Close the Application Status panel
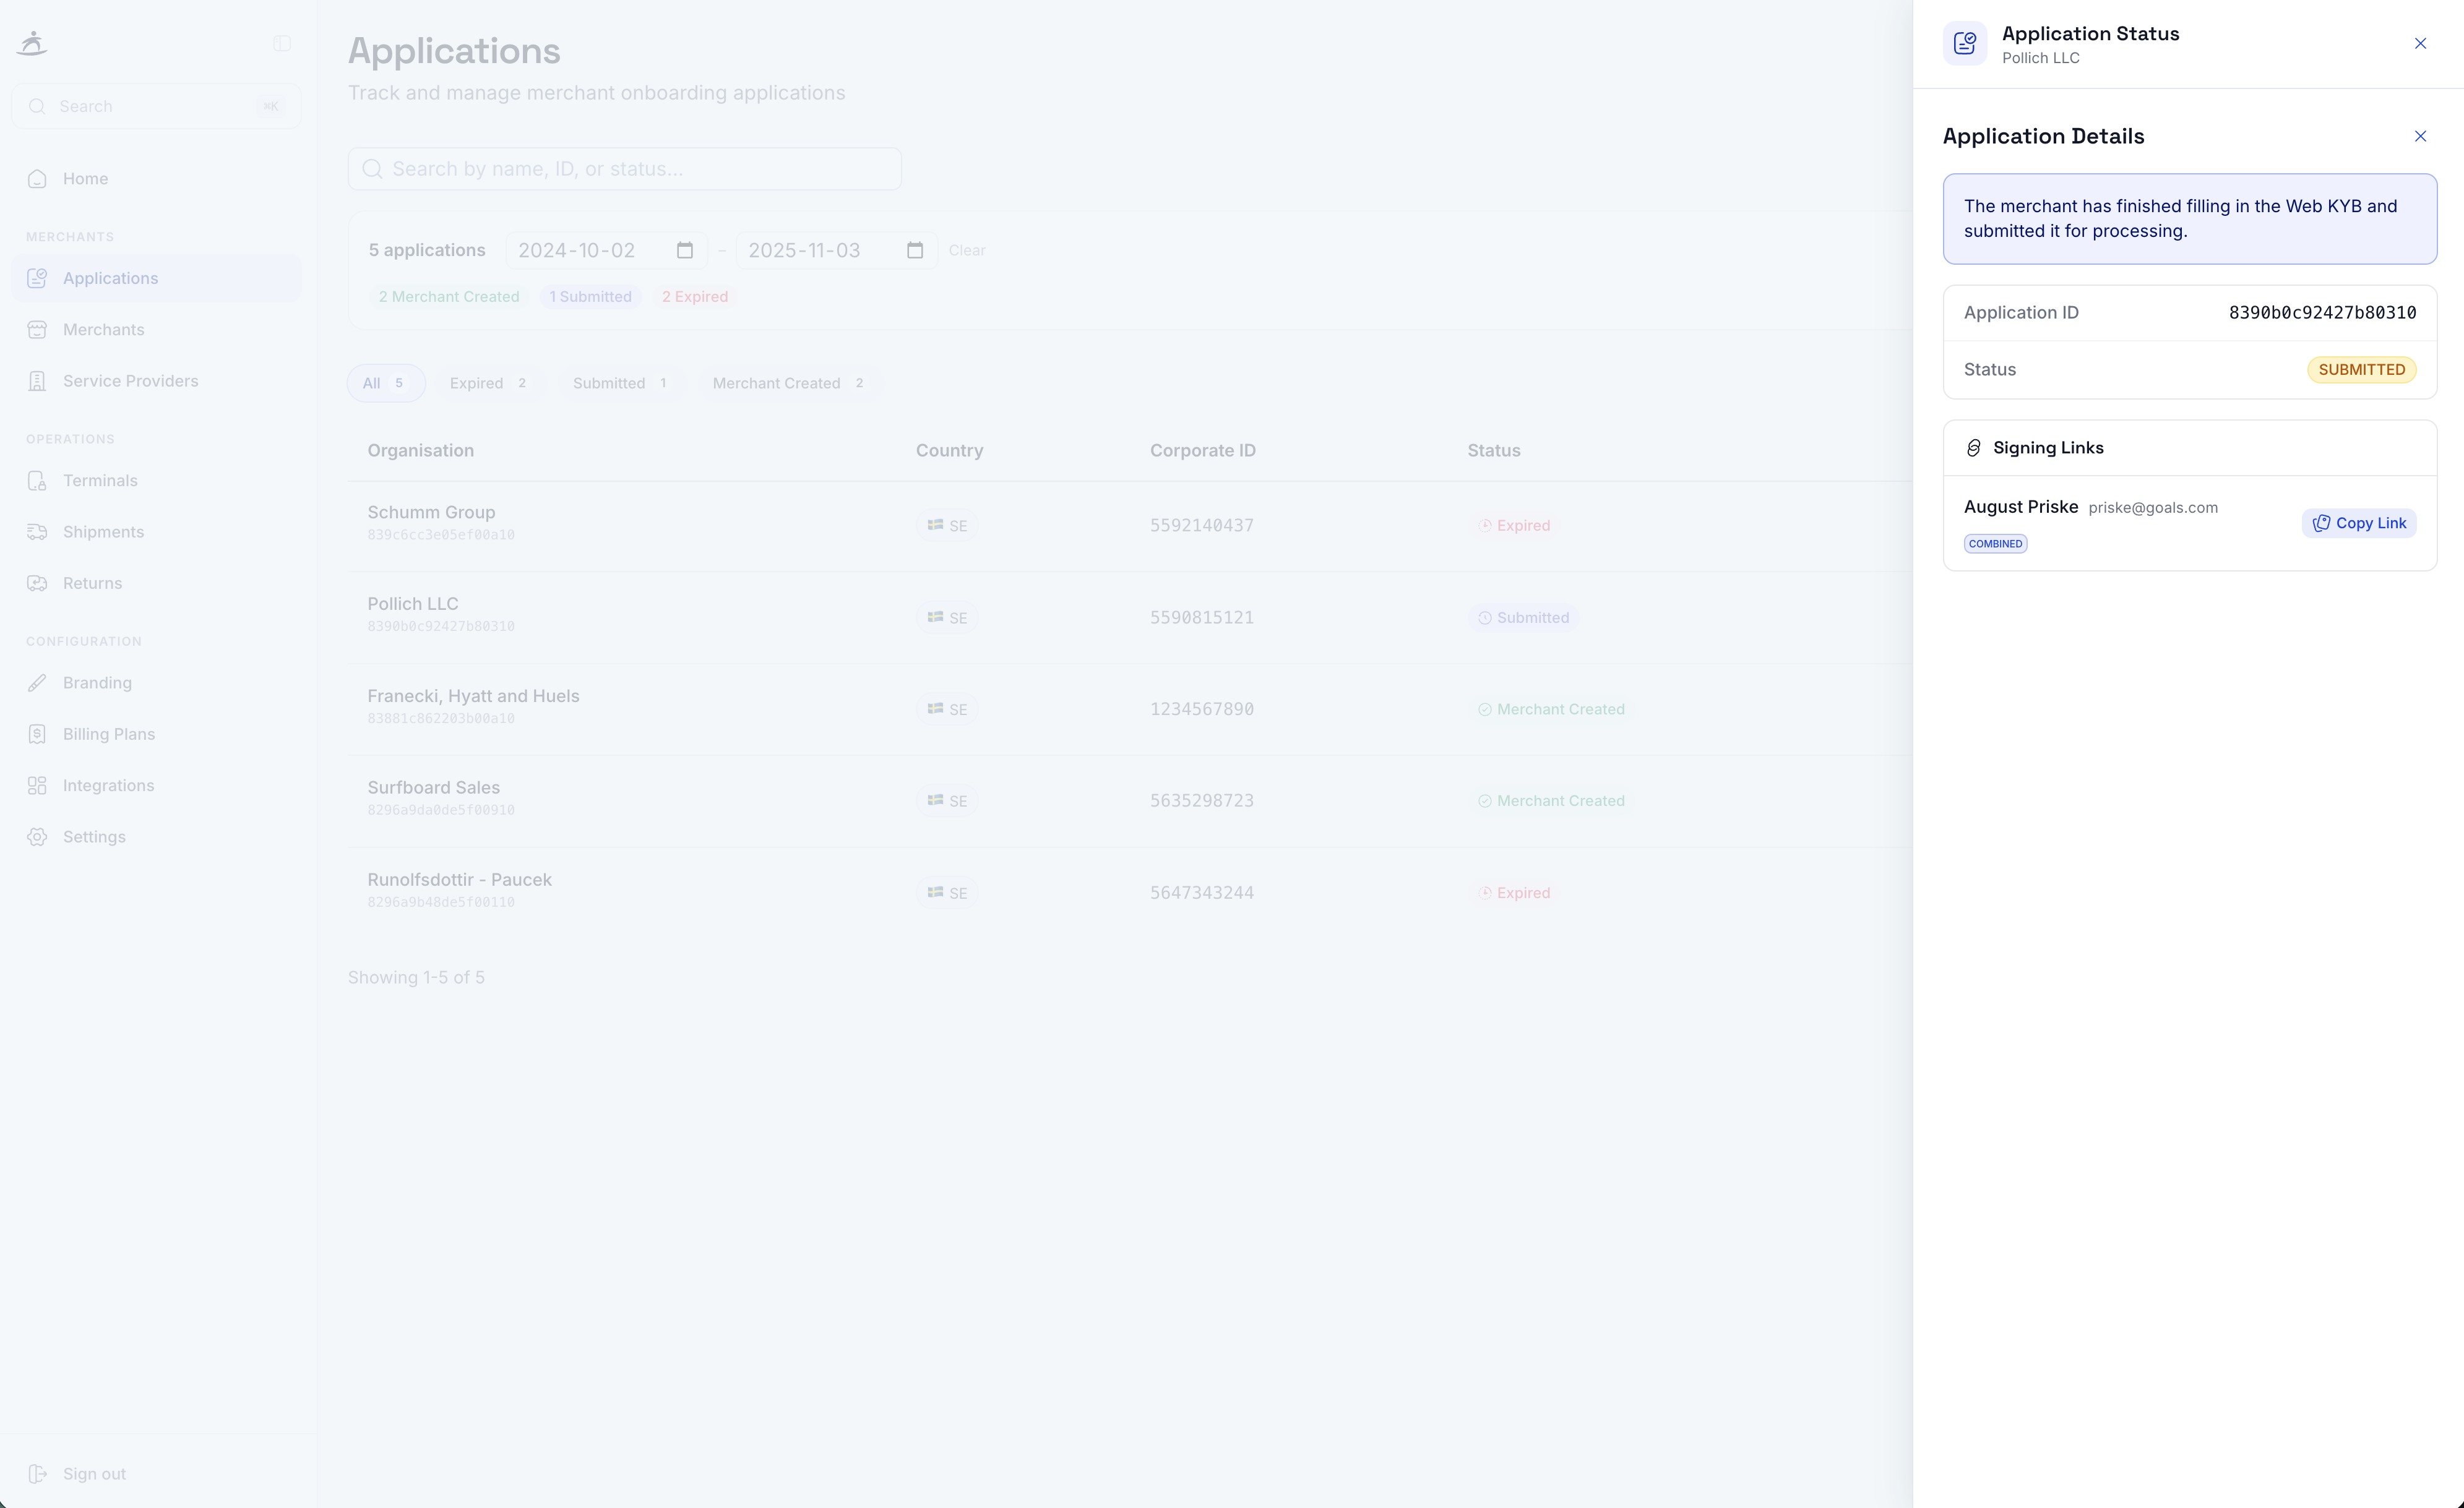2464x1508 pixels. tap(2419, 43)
